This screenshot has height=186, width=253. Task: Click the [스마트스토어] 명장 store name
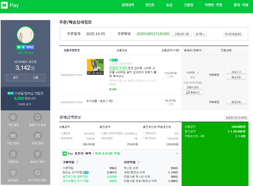click(x=120, y=64)
